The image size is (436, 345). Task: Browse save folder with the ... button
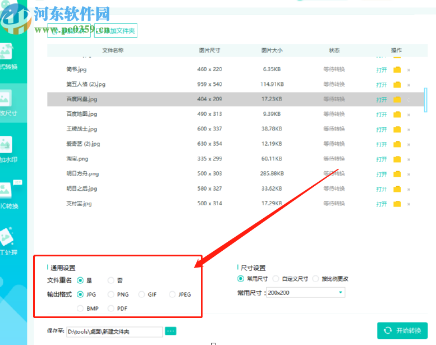pyautogui.click(x=171, y=332)
